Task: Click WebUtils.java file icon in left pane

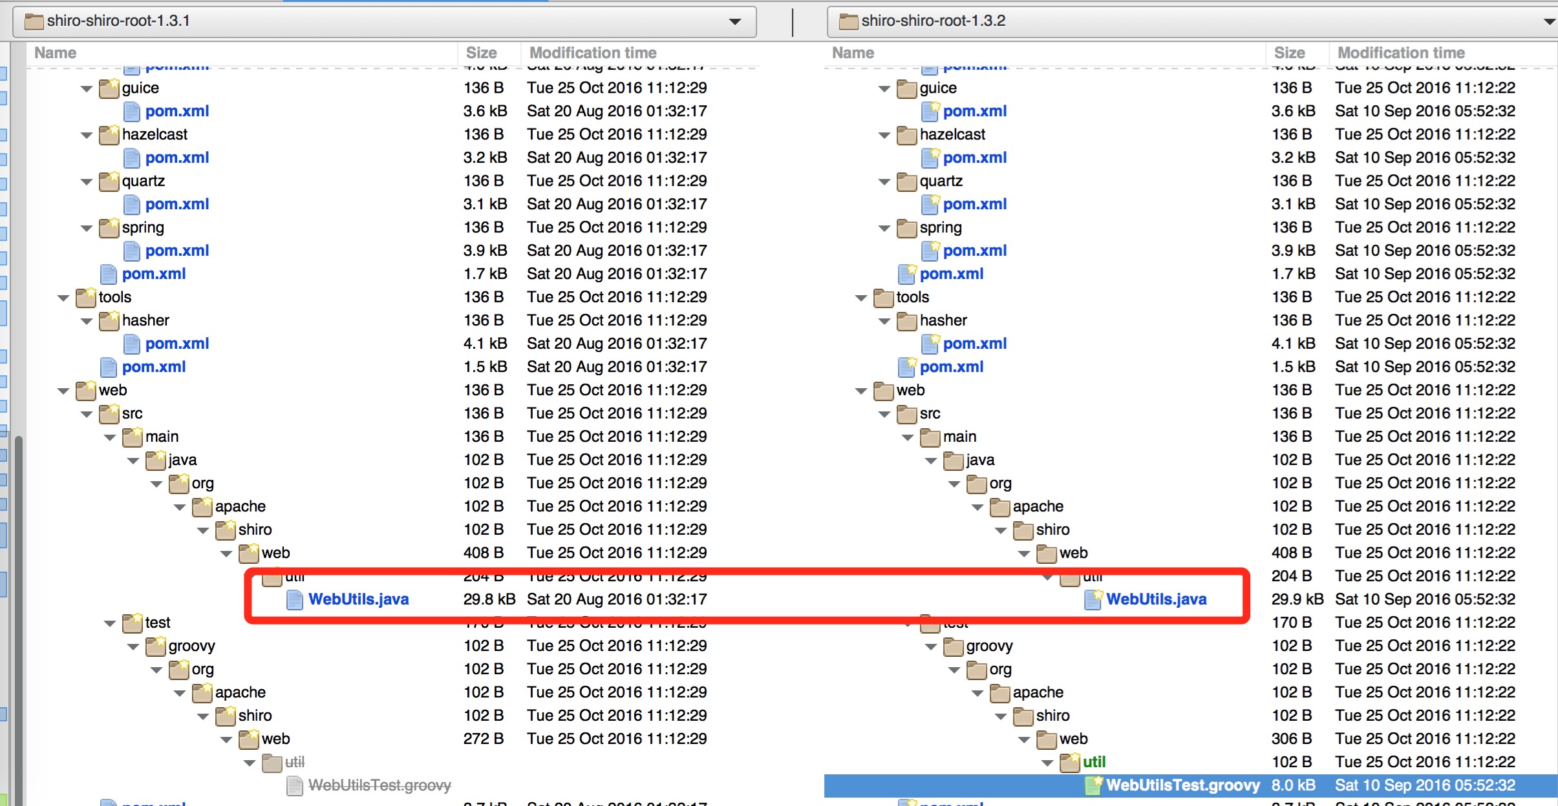Action: [x=295, y=600]
